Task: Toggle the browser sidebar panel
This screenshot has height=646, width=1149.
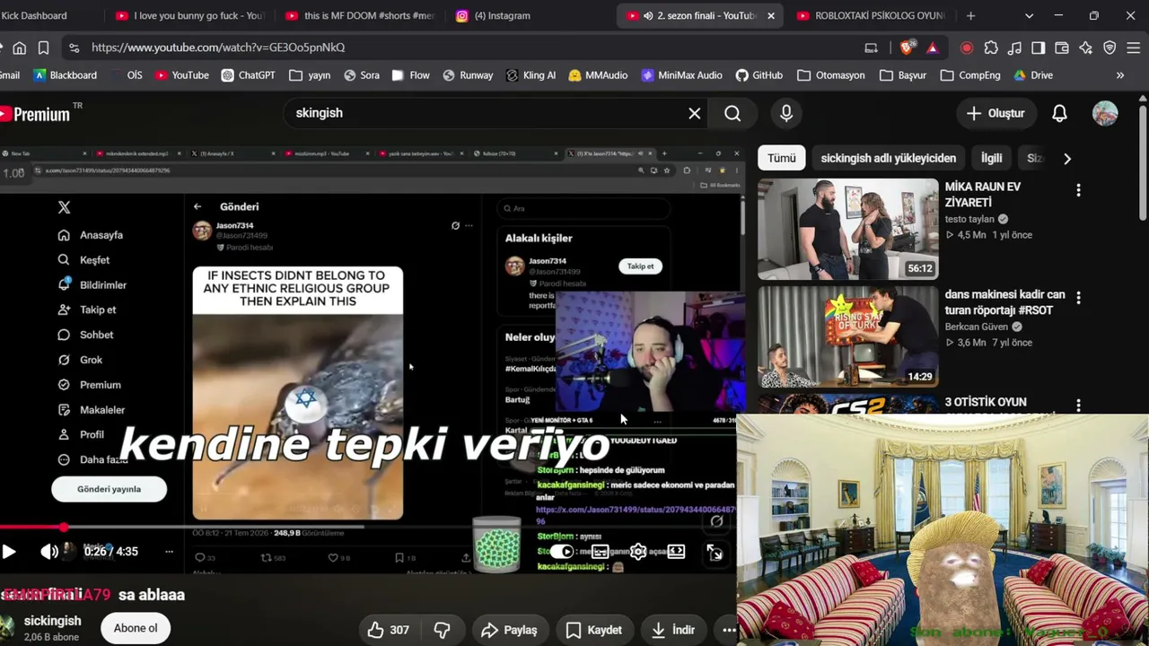Action: [x=1038, y=48]
